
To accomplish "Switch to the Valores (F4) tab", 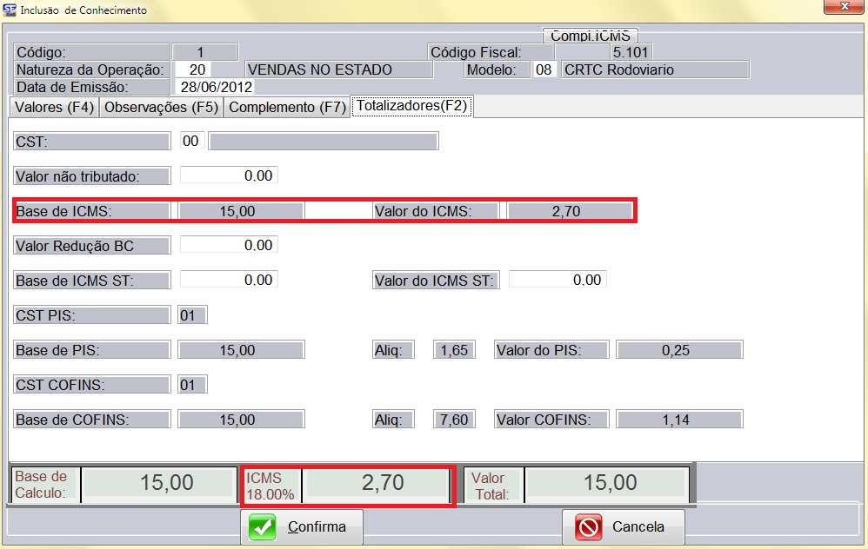I will pyautogui.click(x=54, y=108).
